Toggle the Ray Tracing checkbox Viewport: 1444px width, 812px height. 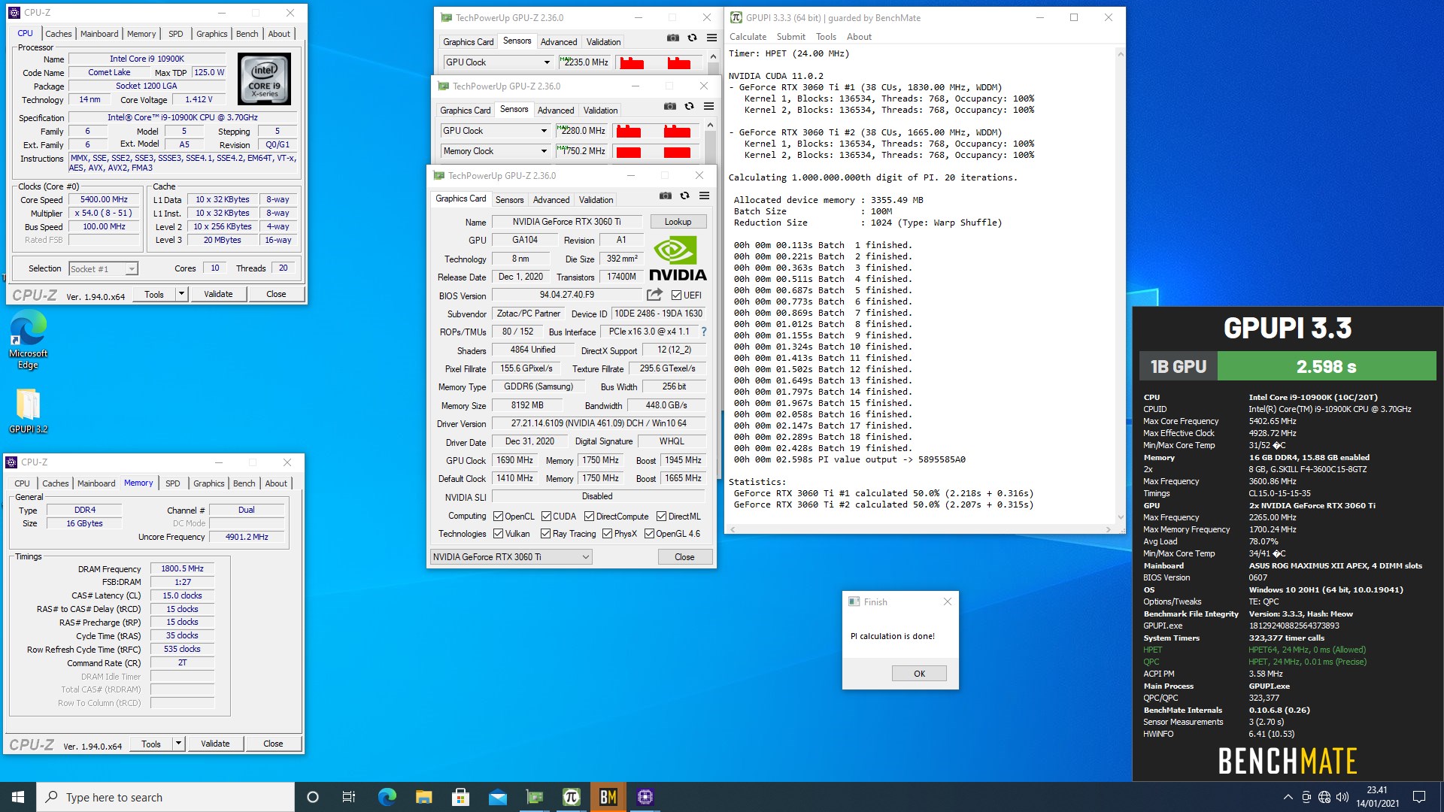[545, 534]
